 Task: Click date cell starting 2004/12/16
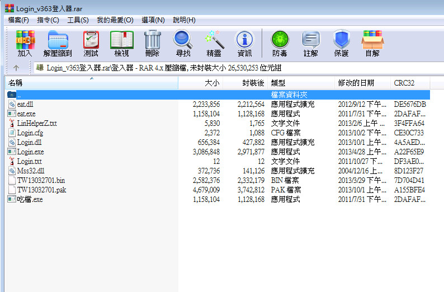pos(360,171)
